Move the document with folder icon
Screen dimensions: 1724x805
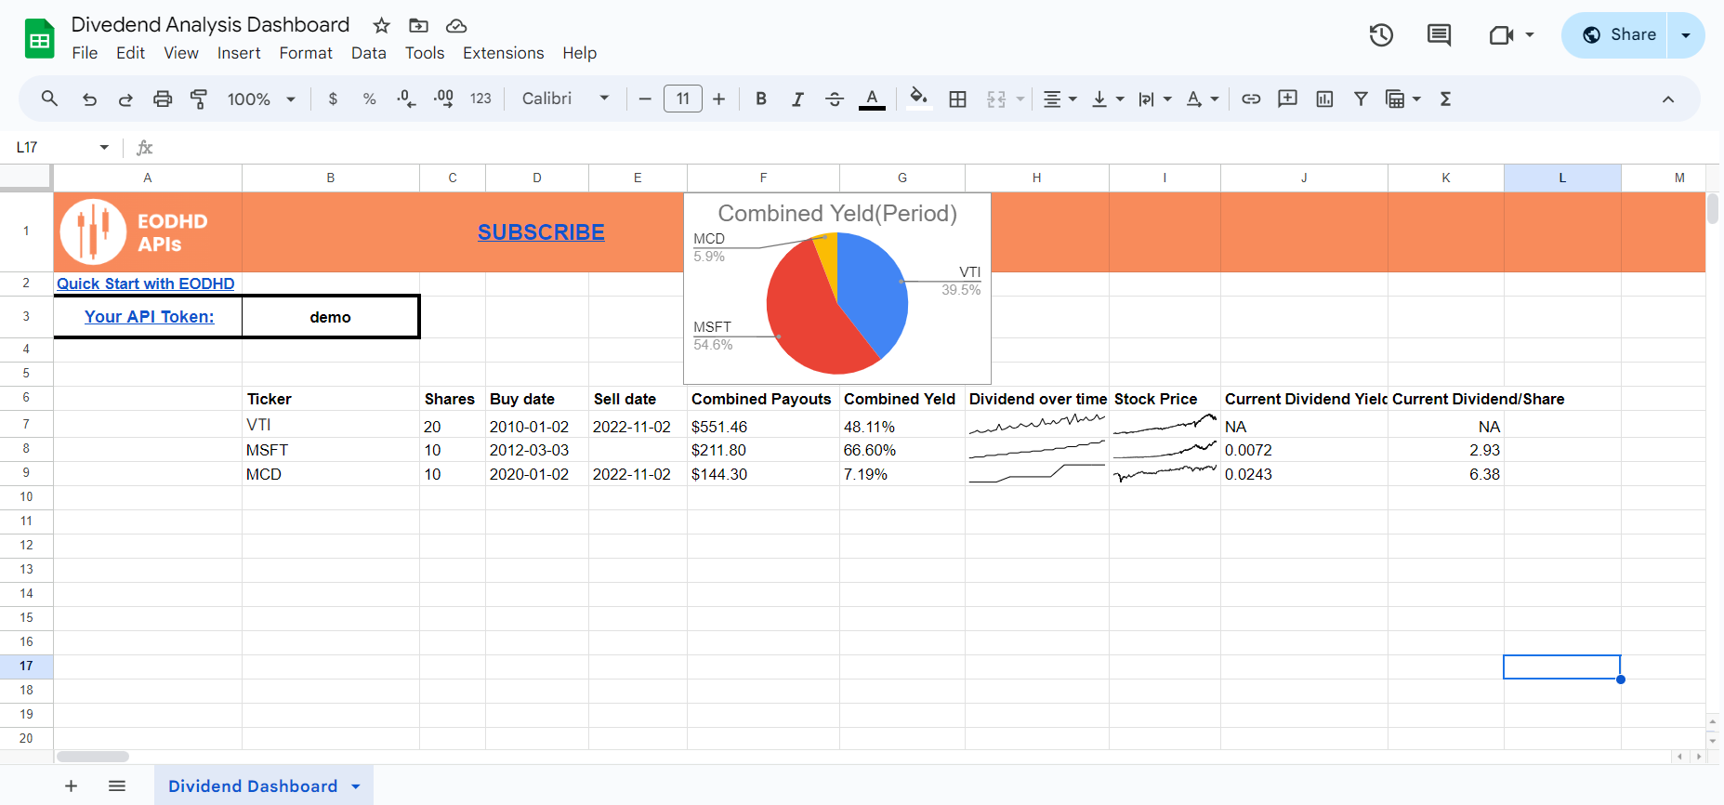418,25
